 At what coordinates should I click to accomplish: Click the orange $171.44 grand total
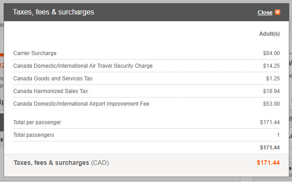268,163
